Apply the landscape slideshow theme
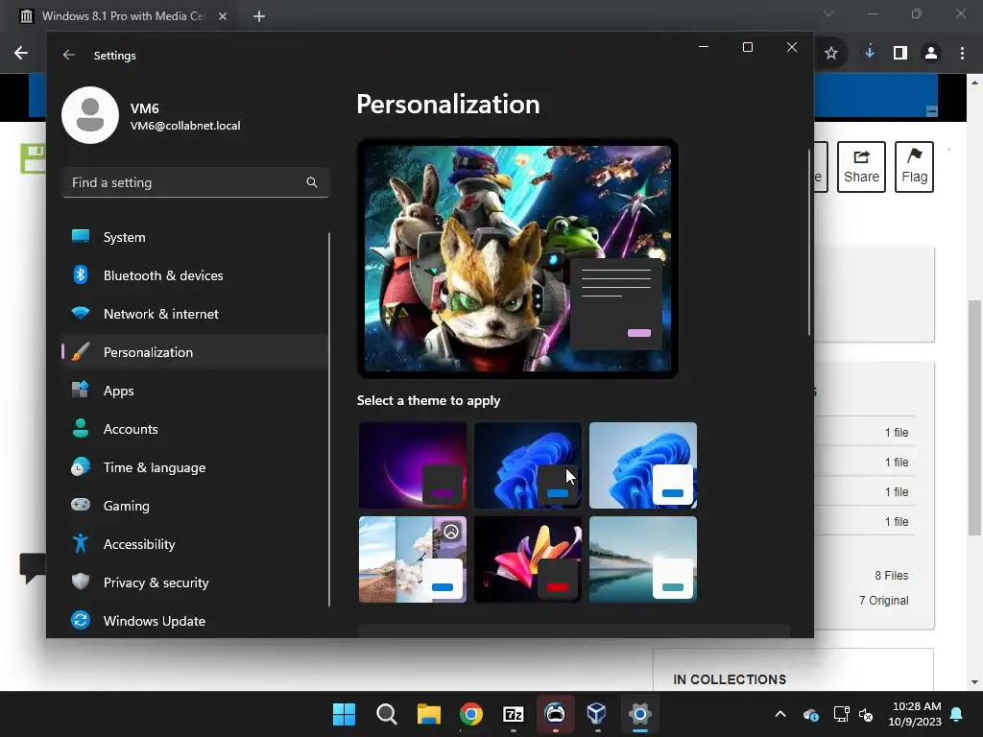983x737 pixels. click(x=413, y=559)
